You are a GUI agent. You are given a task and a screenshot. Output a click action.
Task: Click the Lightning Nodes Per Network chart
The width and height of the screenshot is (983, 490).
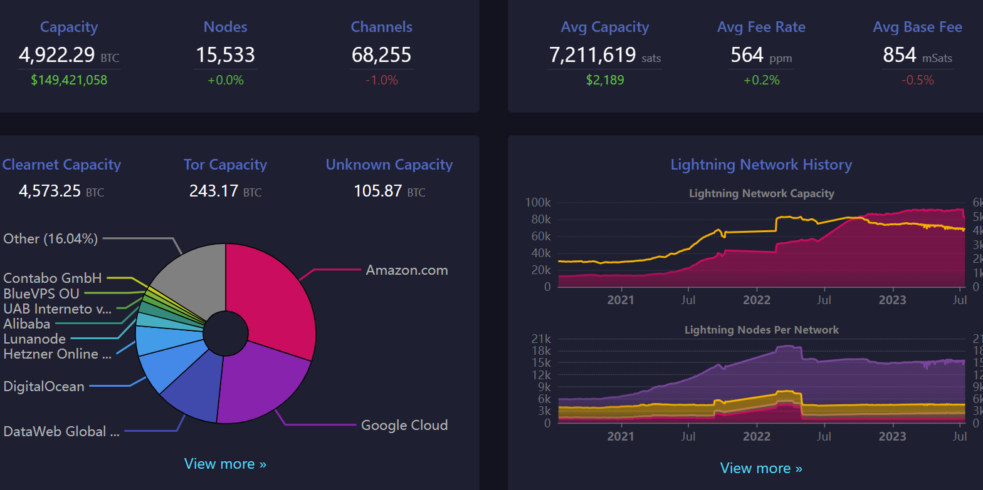[761, 388]
